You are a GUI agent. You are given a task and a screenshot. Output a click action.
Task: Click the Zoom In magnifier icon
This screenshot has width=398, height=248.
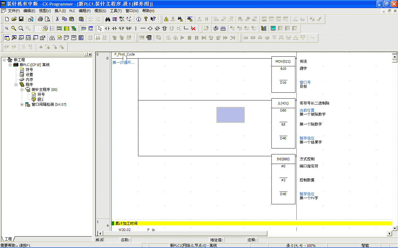(14, 29)
